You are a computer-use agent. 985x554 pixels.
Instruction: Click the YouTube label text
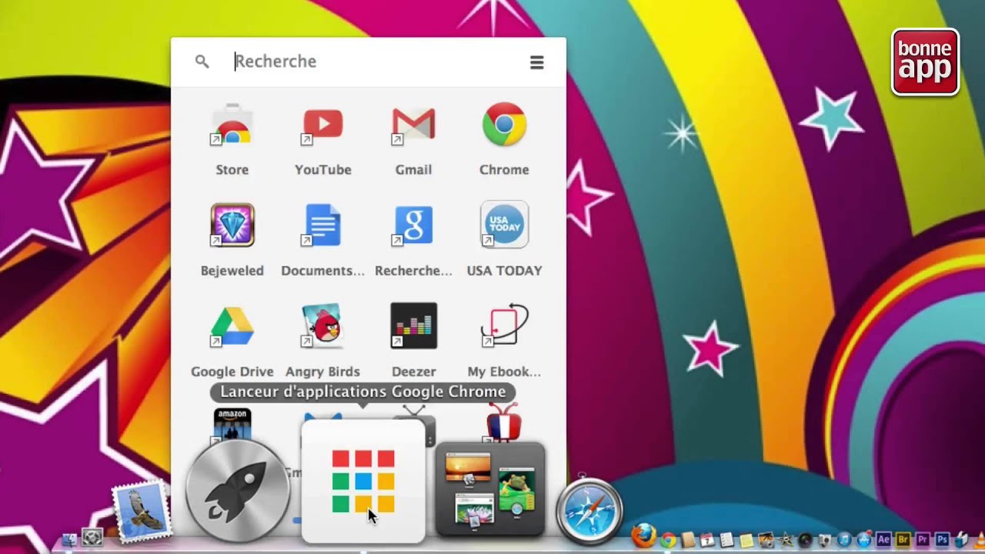[322, 169]
